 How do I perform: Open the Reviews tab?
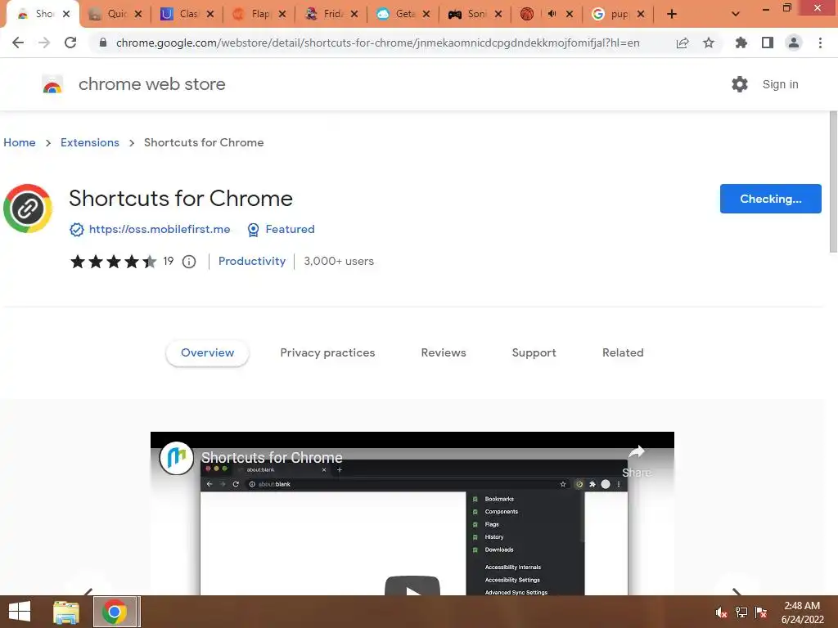444,353
